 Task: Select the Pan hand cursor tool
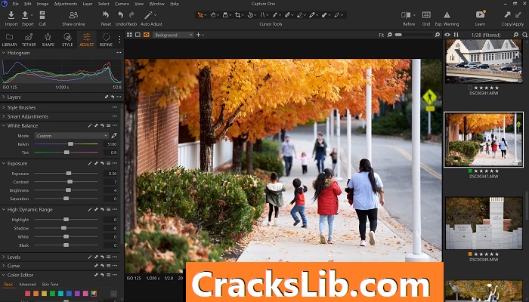point(213,15)
